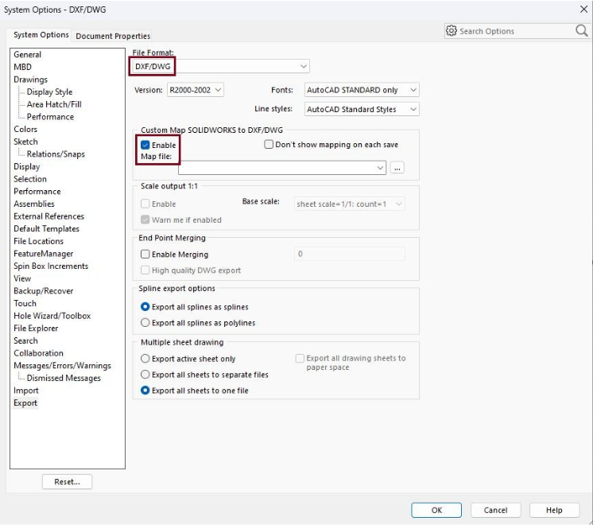Choose Export active sheet only
The image size is (593, 525).
pos(145,359)
